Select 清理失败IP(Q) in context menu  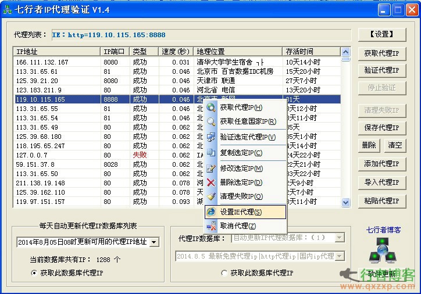245,196
